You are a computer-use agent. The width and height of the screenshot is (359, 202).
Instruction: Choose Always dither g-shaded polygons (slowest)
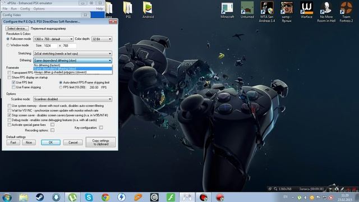[x=73, y=72]
